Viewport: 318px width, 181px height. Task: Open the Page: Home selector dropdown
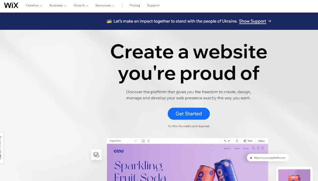coord(123,141)
